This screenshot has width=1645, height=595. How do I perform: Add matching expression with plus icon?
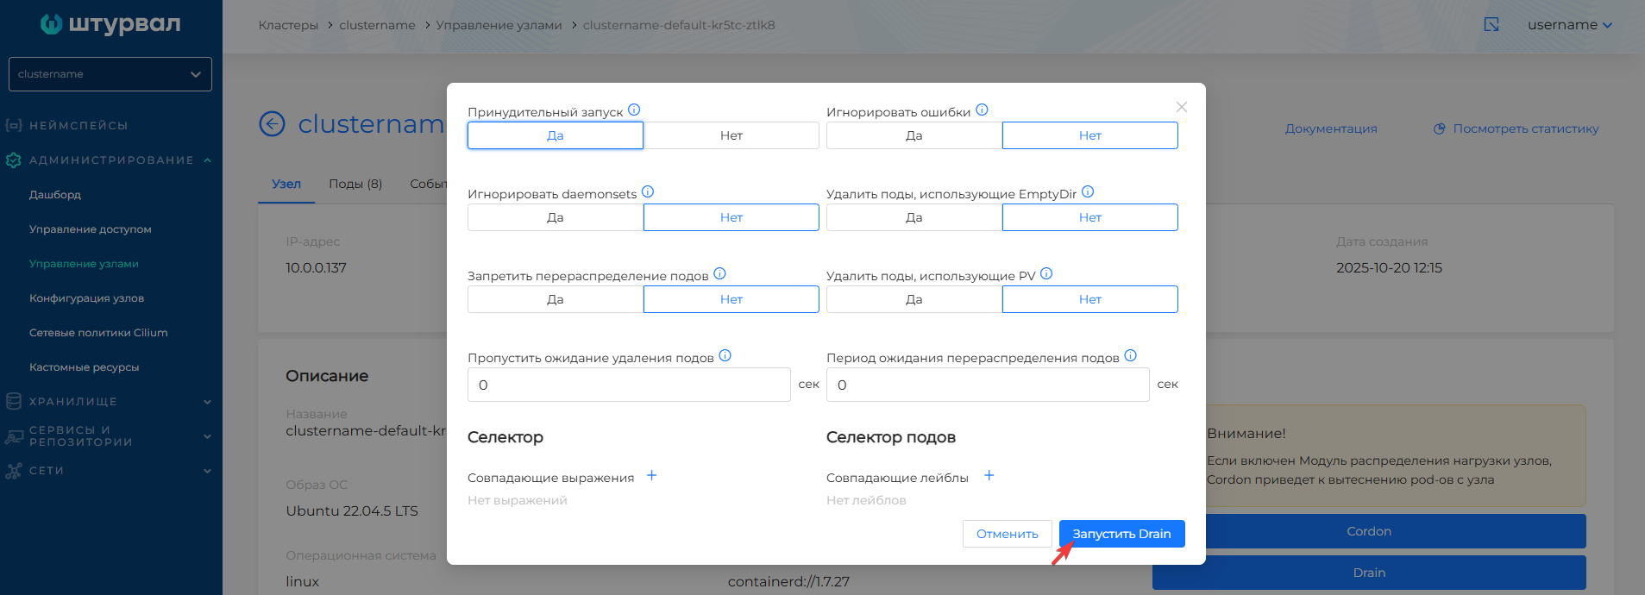652,475
